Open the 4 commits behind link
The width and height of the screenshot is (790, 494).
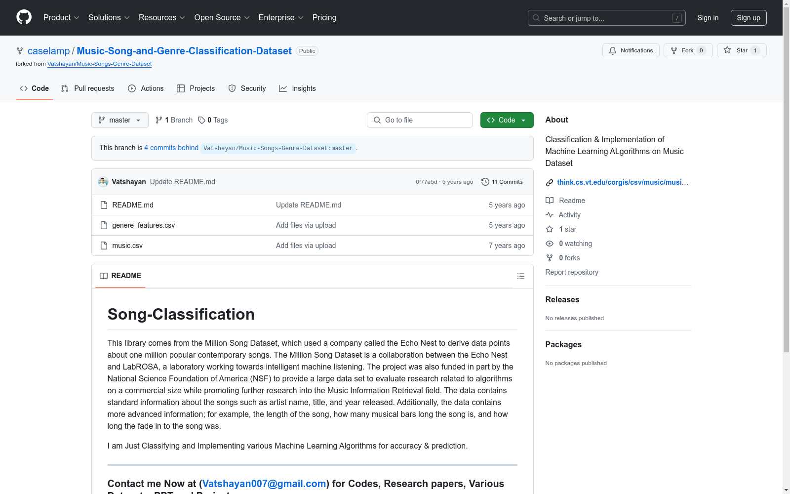point(171,148)
